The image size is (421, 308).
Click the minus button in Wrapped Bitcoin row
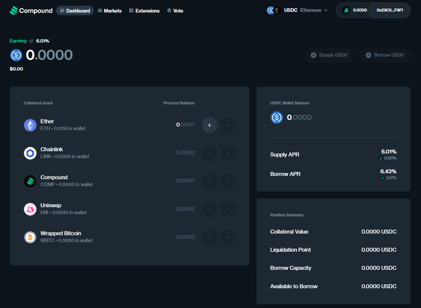tap(228, 237)
